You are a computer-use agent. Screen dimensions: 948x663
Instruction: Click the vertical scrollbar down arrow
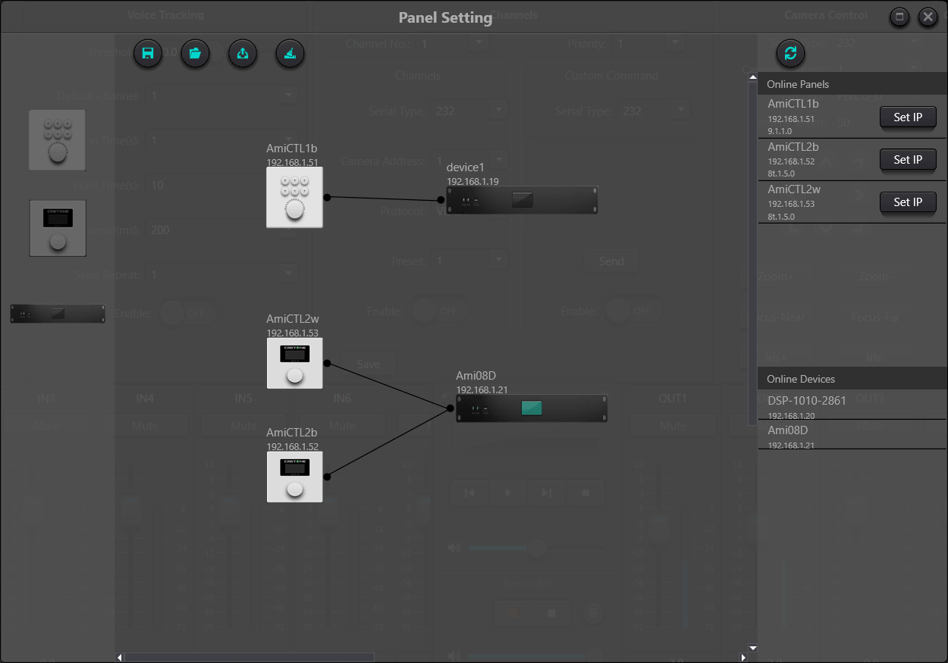(753, 648)
